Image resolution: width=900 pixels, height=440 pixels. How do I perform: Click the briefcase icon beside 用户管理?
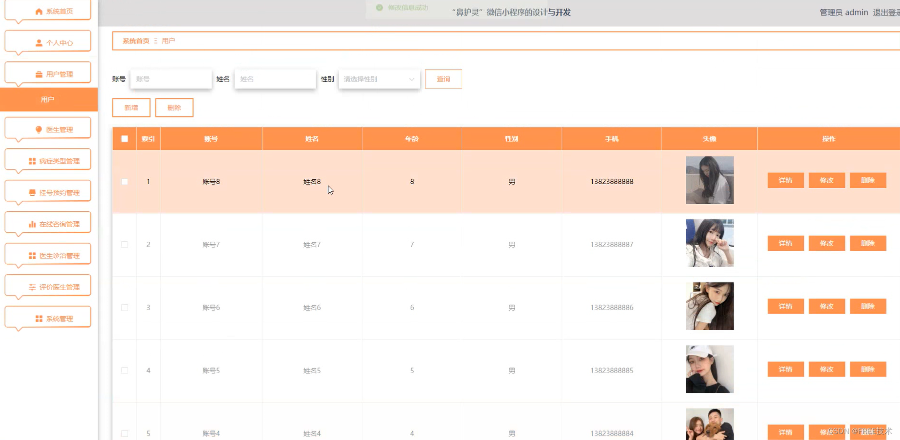39,74
